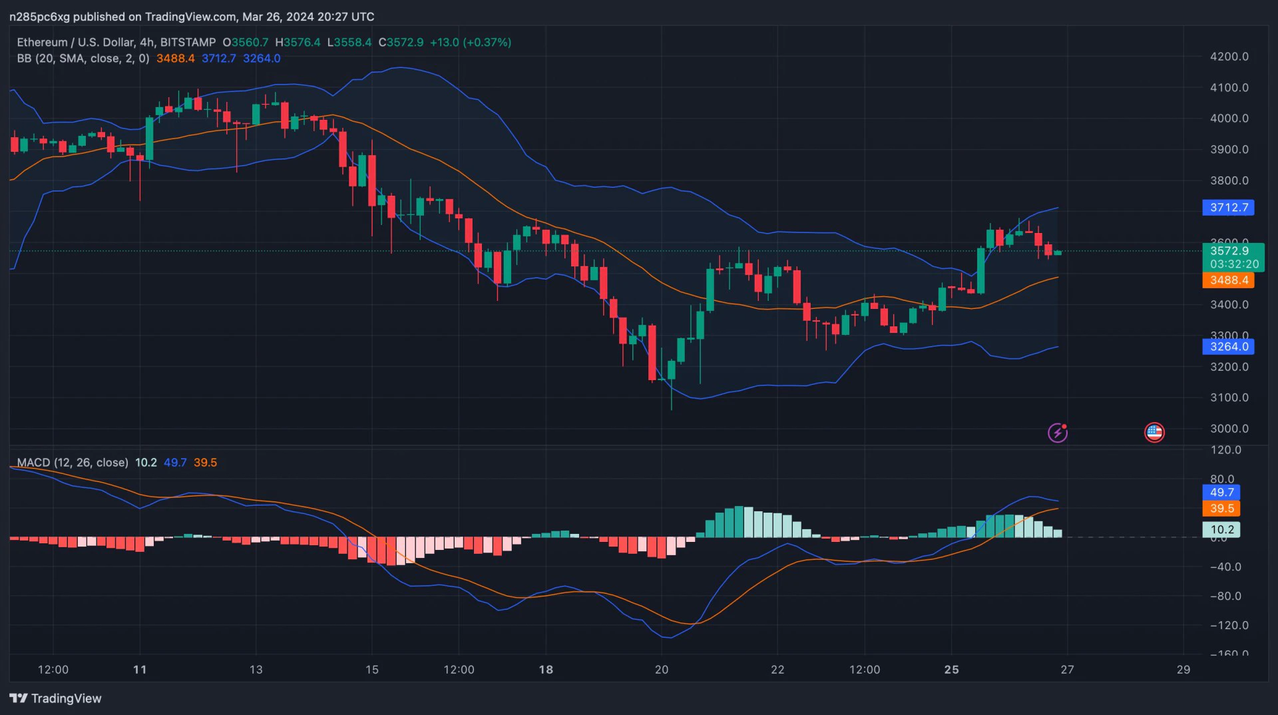This screenshot has height=715, width=1278.
Task: Click the orange 39.5 signal label on right axis
Action: point(1221,509)
